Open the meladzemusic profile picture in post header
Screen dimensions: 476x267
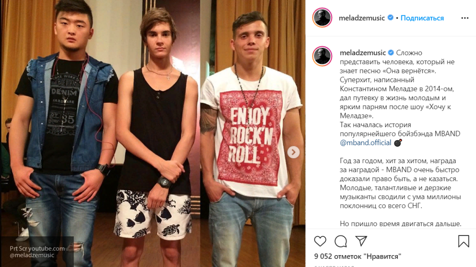click(322, 18)
